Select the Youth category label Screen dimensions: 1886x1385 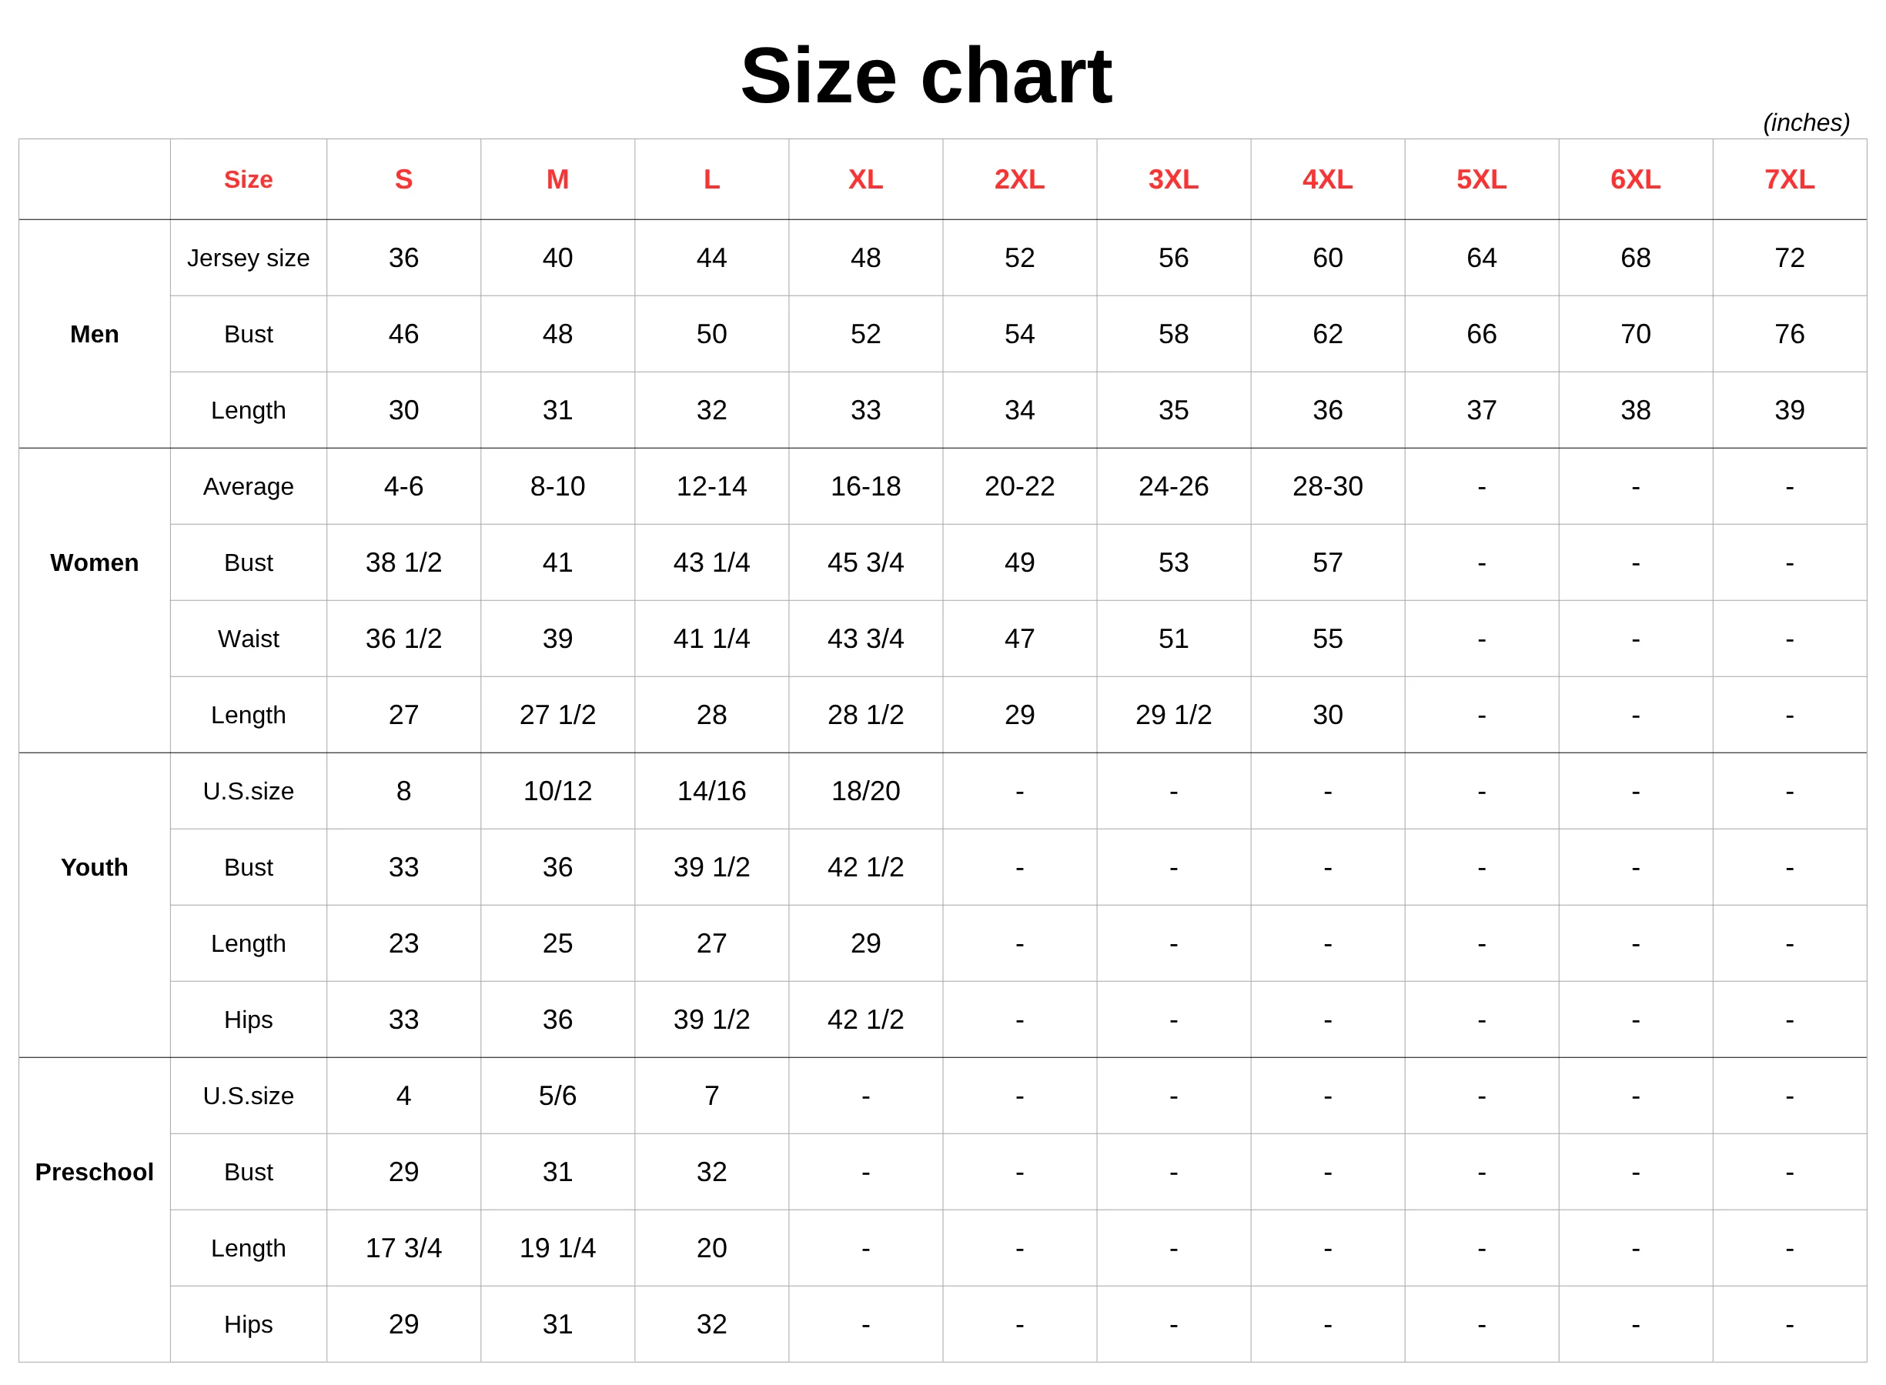click(x=95, y=867)
